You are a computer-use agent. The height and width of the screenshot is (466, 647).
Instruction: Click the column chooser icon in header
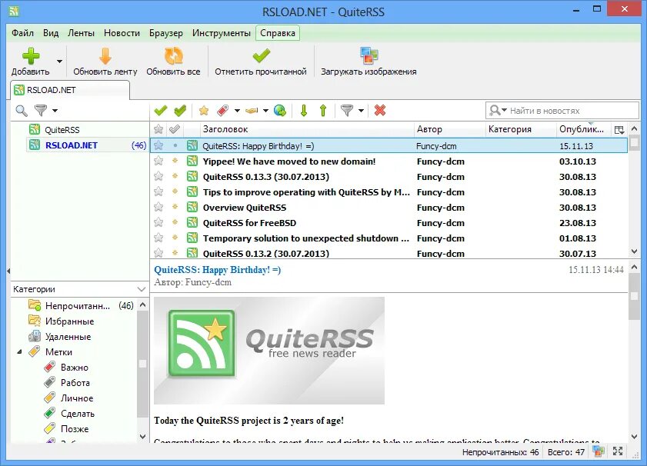619,130
